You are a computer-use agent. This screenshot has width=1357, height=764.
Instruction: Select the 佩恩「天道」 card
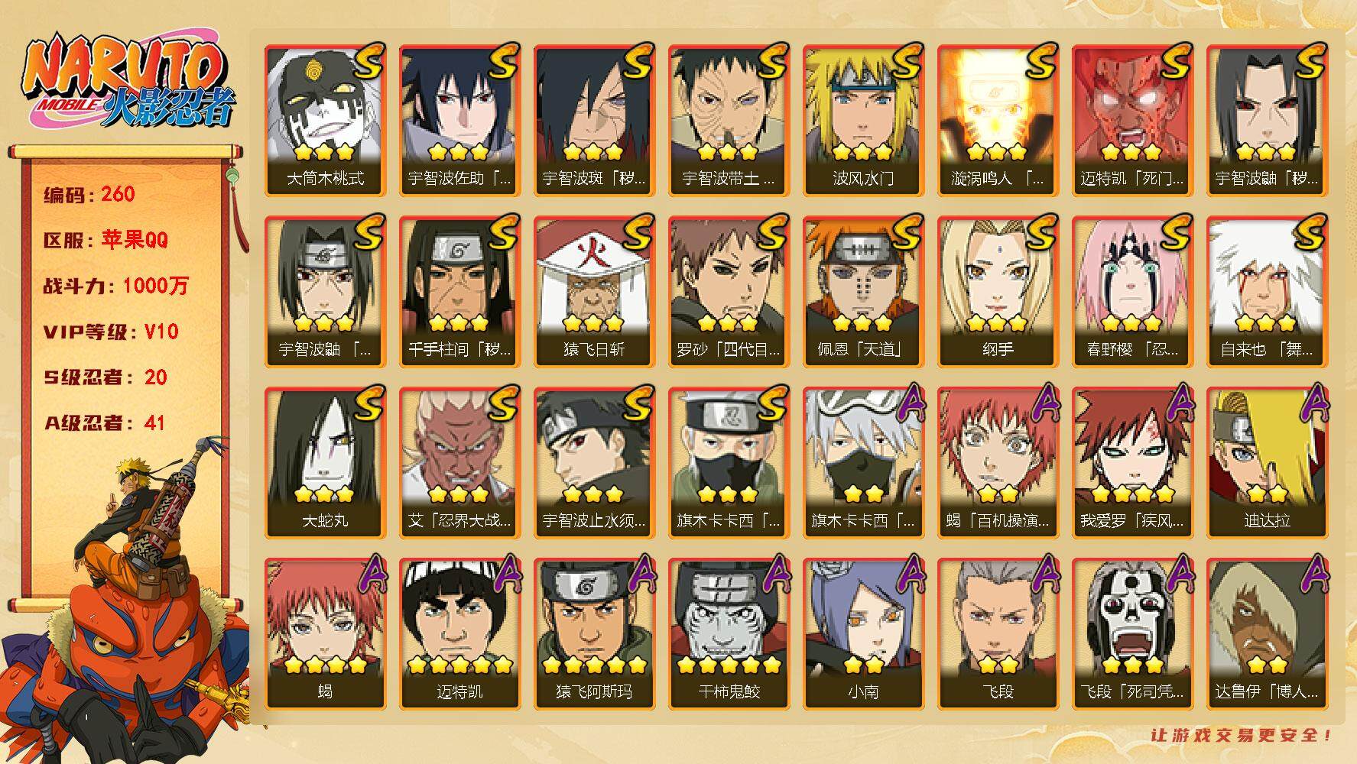(x=864, y=292)
